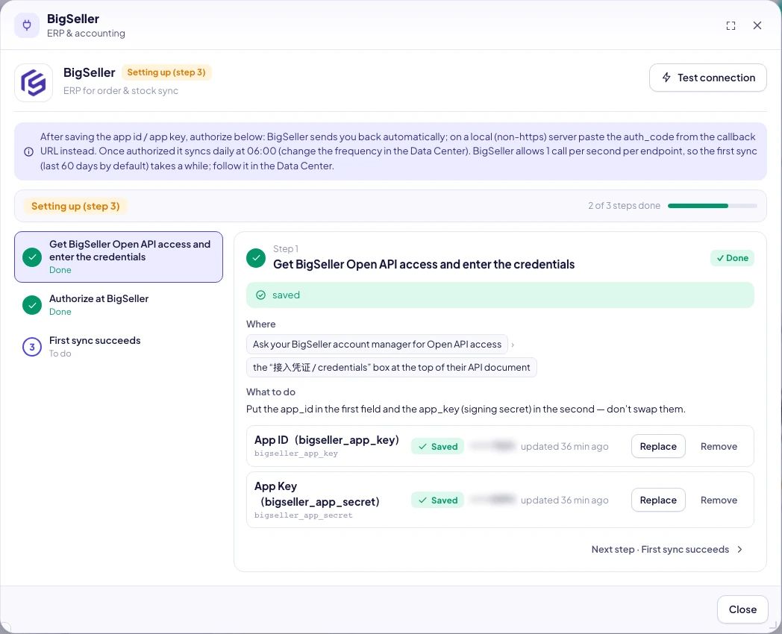Click 'updated 36 min ago' for App ID
Viewport: 782px width, 634px height.
pos(565,447)
